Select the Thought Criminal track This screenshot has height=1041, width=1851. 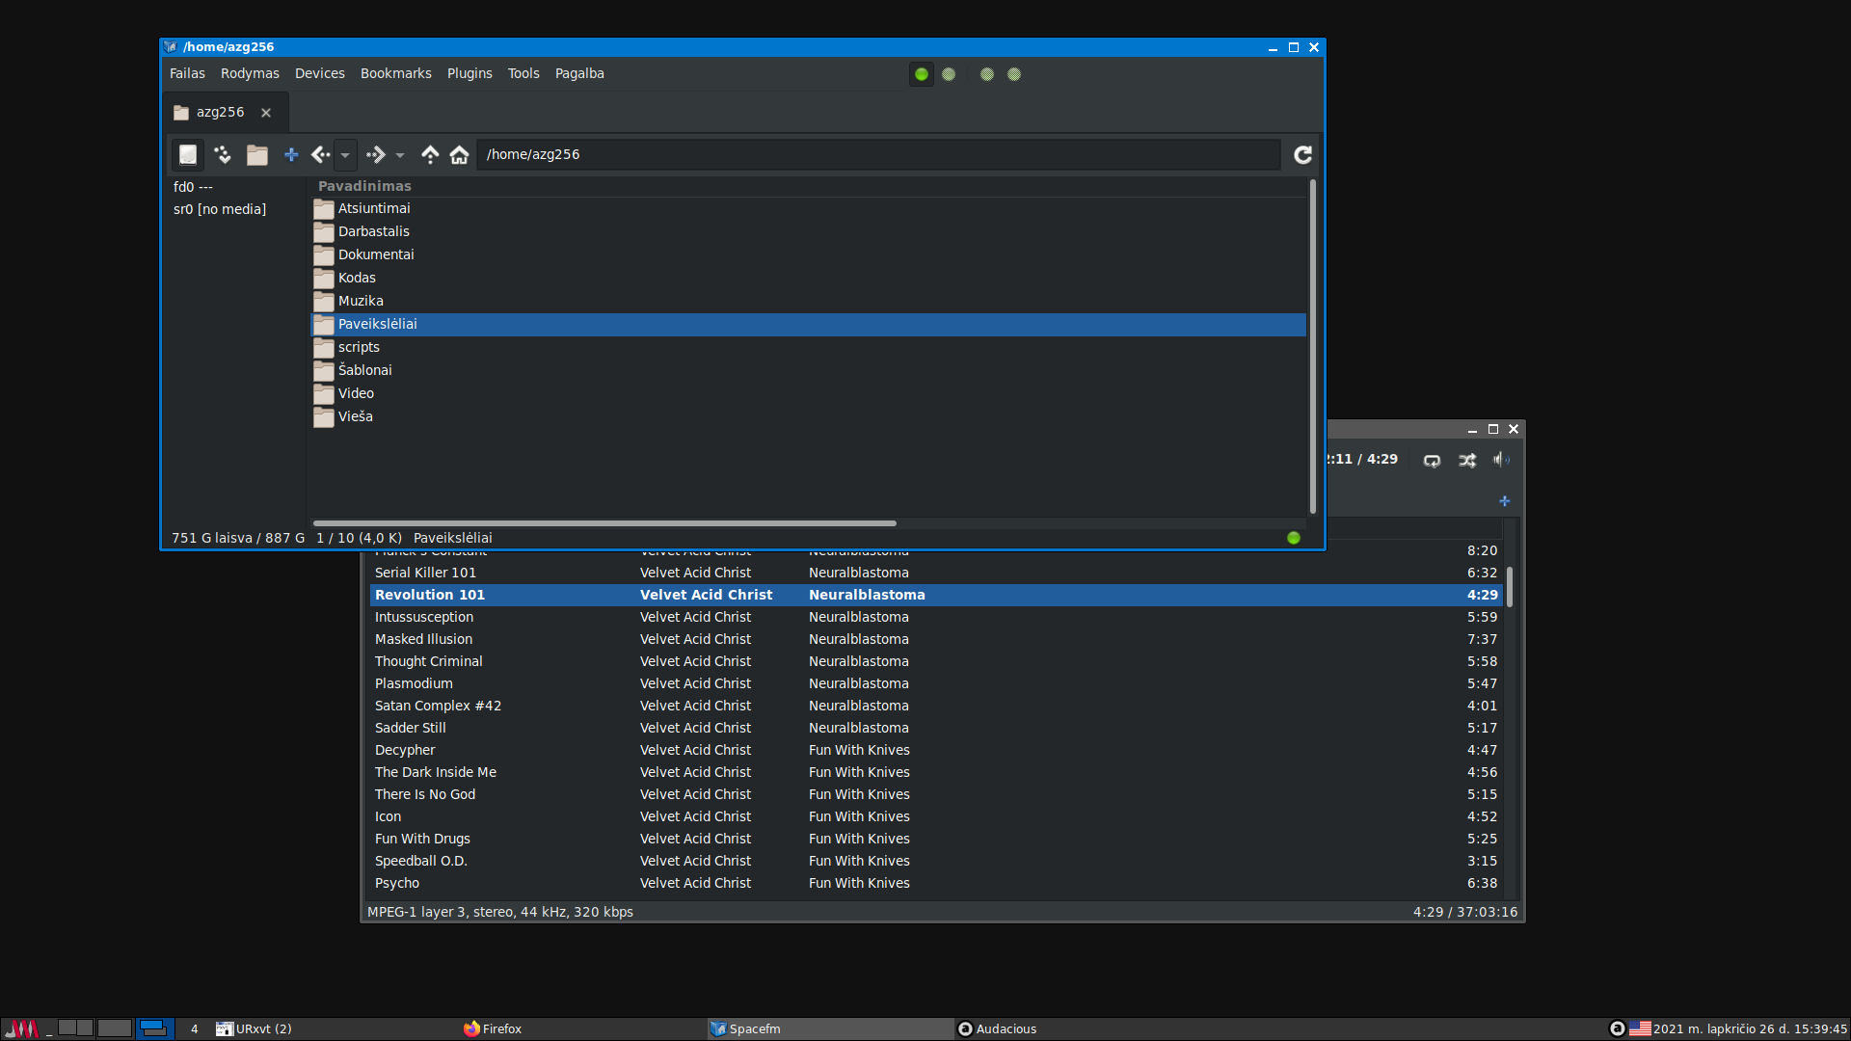pyautogui.click(x=935, y=661)
